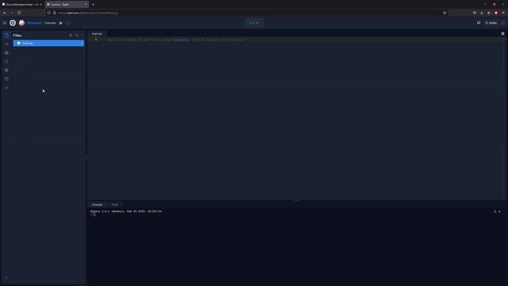Click the Invite button
508x286 pixels.
pos(491,23)
